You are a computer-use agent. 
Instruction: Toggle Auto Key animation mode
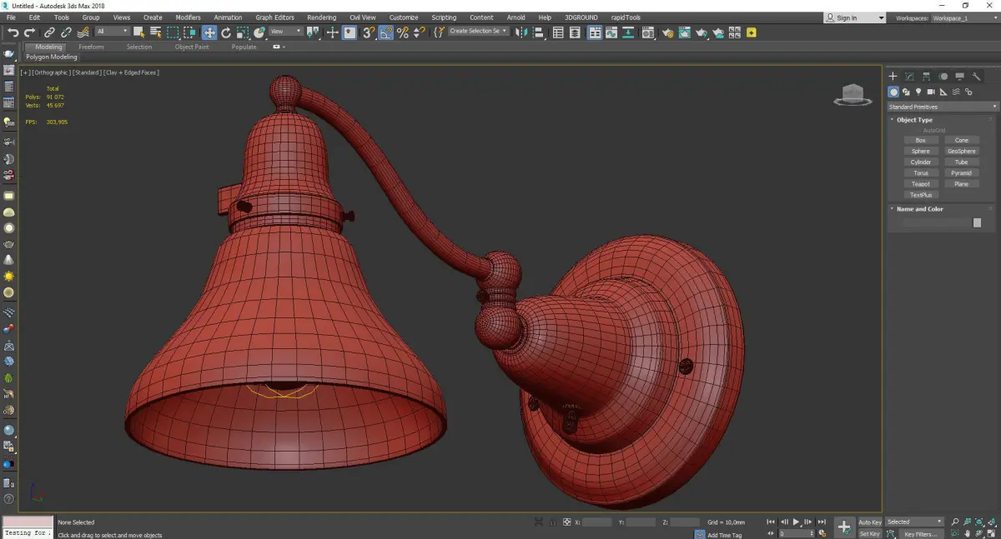pos(869,522)
